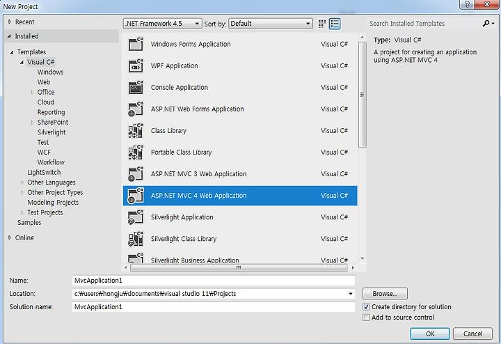
Task: Click the OK button
Action: point(430,334)
